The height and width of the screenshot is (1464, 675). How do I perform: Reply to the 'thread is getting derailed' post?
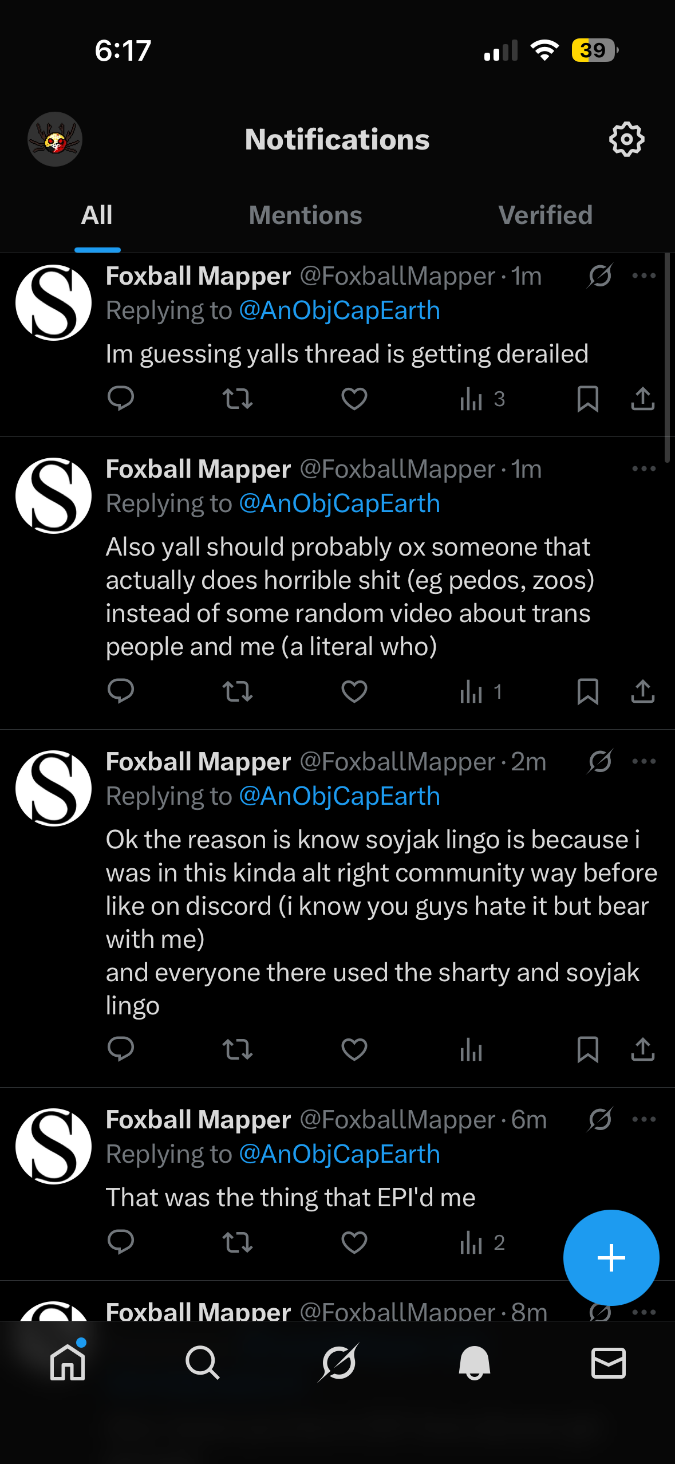(120, 399)
